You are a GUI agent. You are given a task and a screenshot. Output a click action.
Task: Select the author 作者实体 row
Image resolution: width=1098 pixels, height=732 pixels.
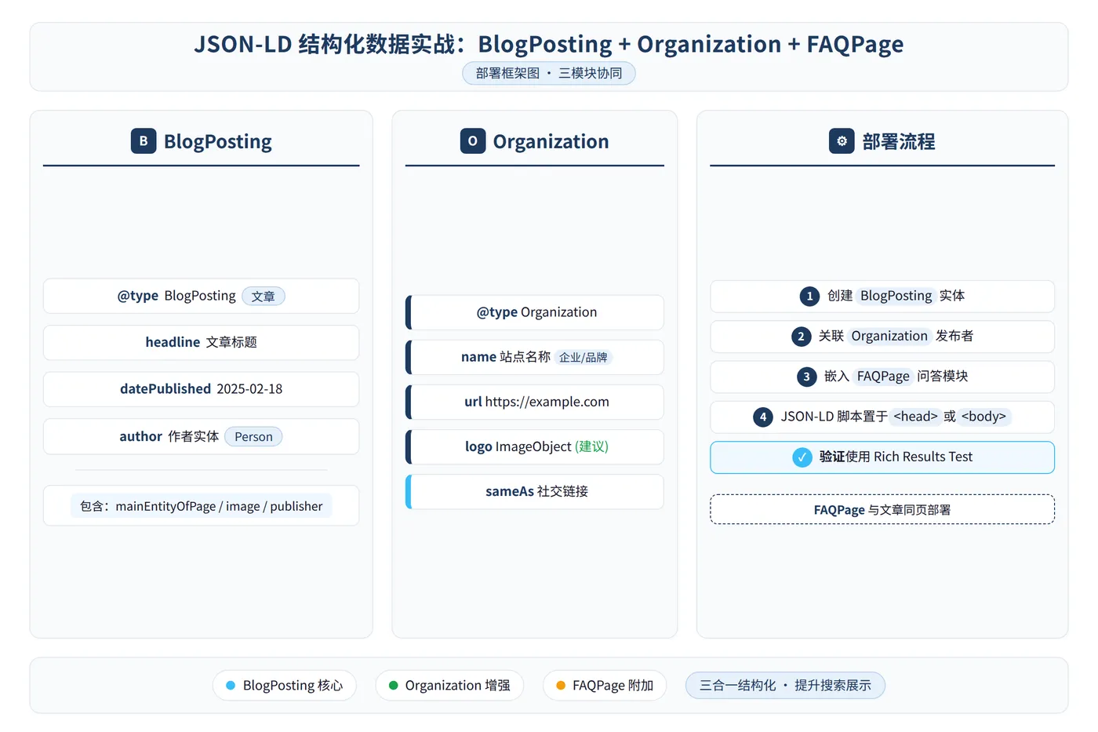tap(201, 437)
